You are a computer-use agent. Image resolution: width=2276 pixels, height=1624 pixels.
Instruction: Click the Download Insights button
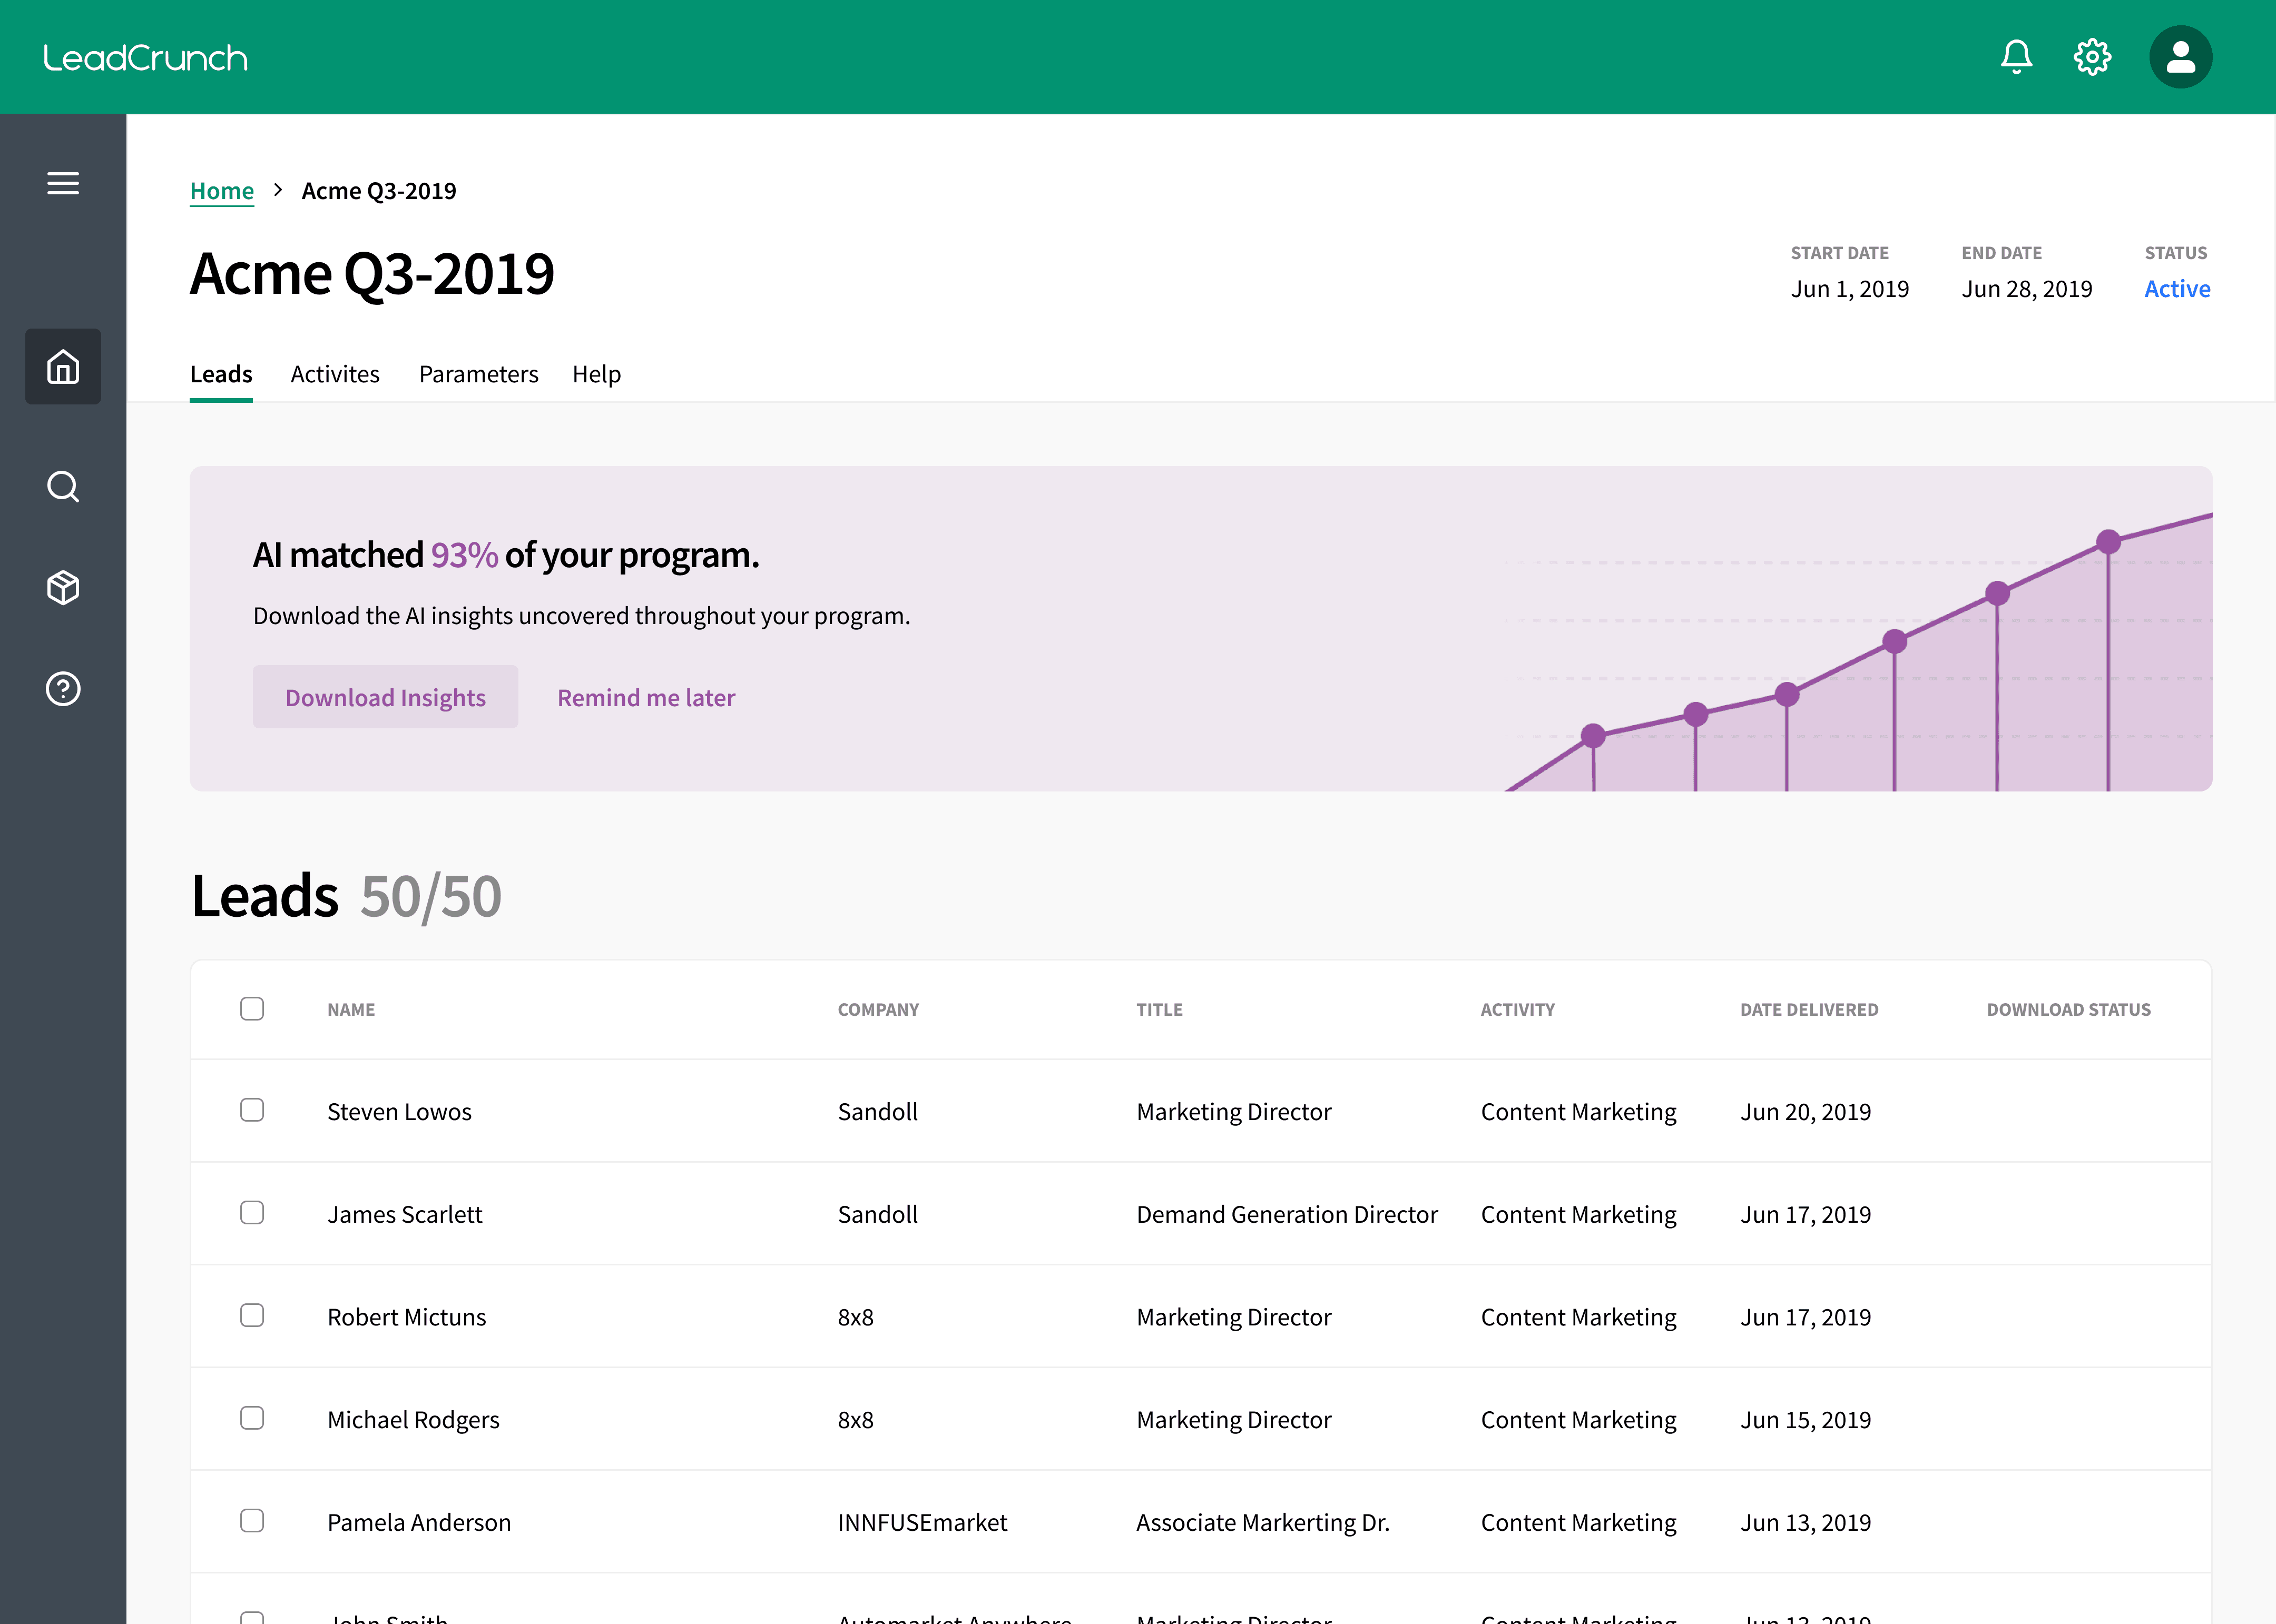point(385,697)
